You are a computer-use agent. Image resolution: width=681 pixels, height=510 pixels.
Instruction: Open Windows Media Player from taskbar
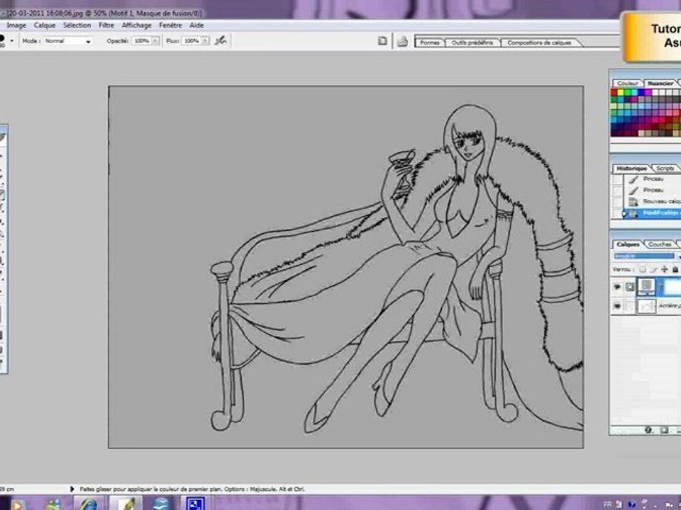click(x=17, y=505)
